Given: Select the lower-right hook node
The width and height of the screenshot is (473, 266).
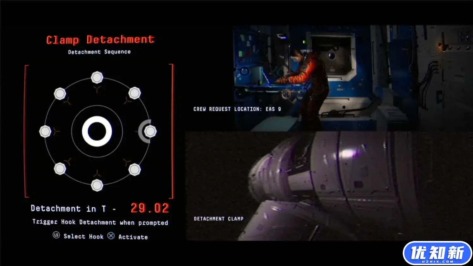Looking at the screenshot, I should coord(134,169).
